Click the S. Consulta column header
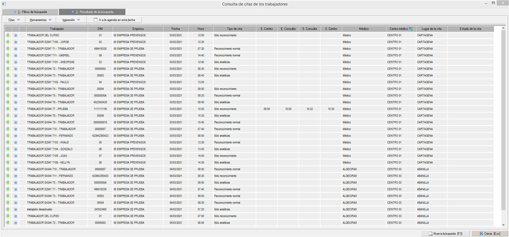 [x=310, y=29]
